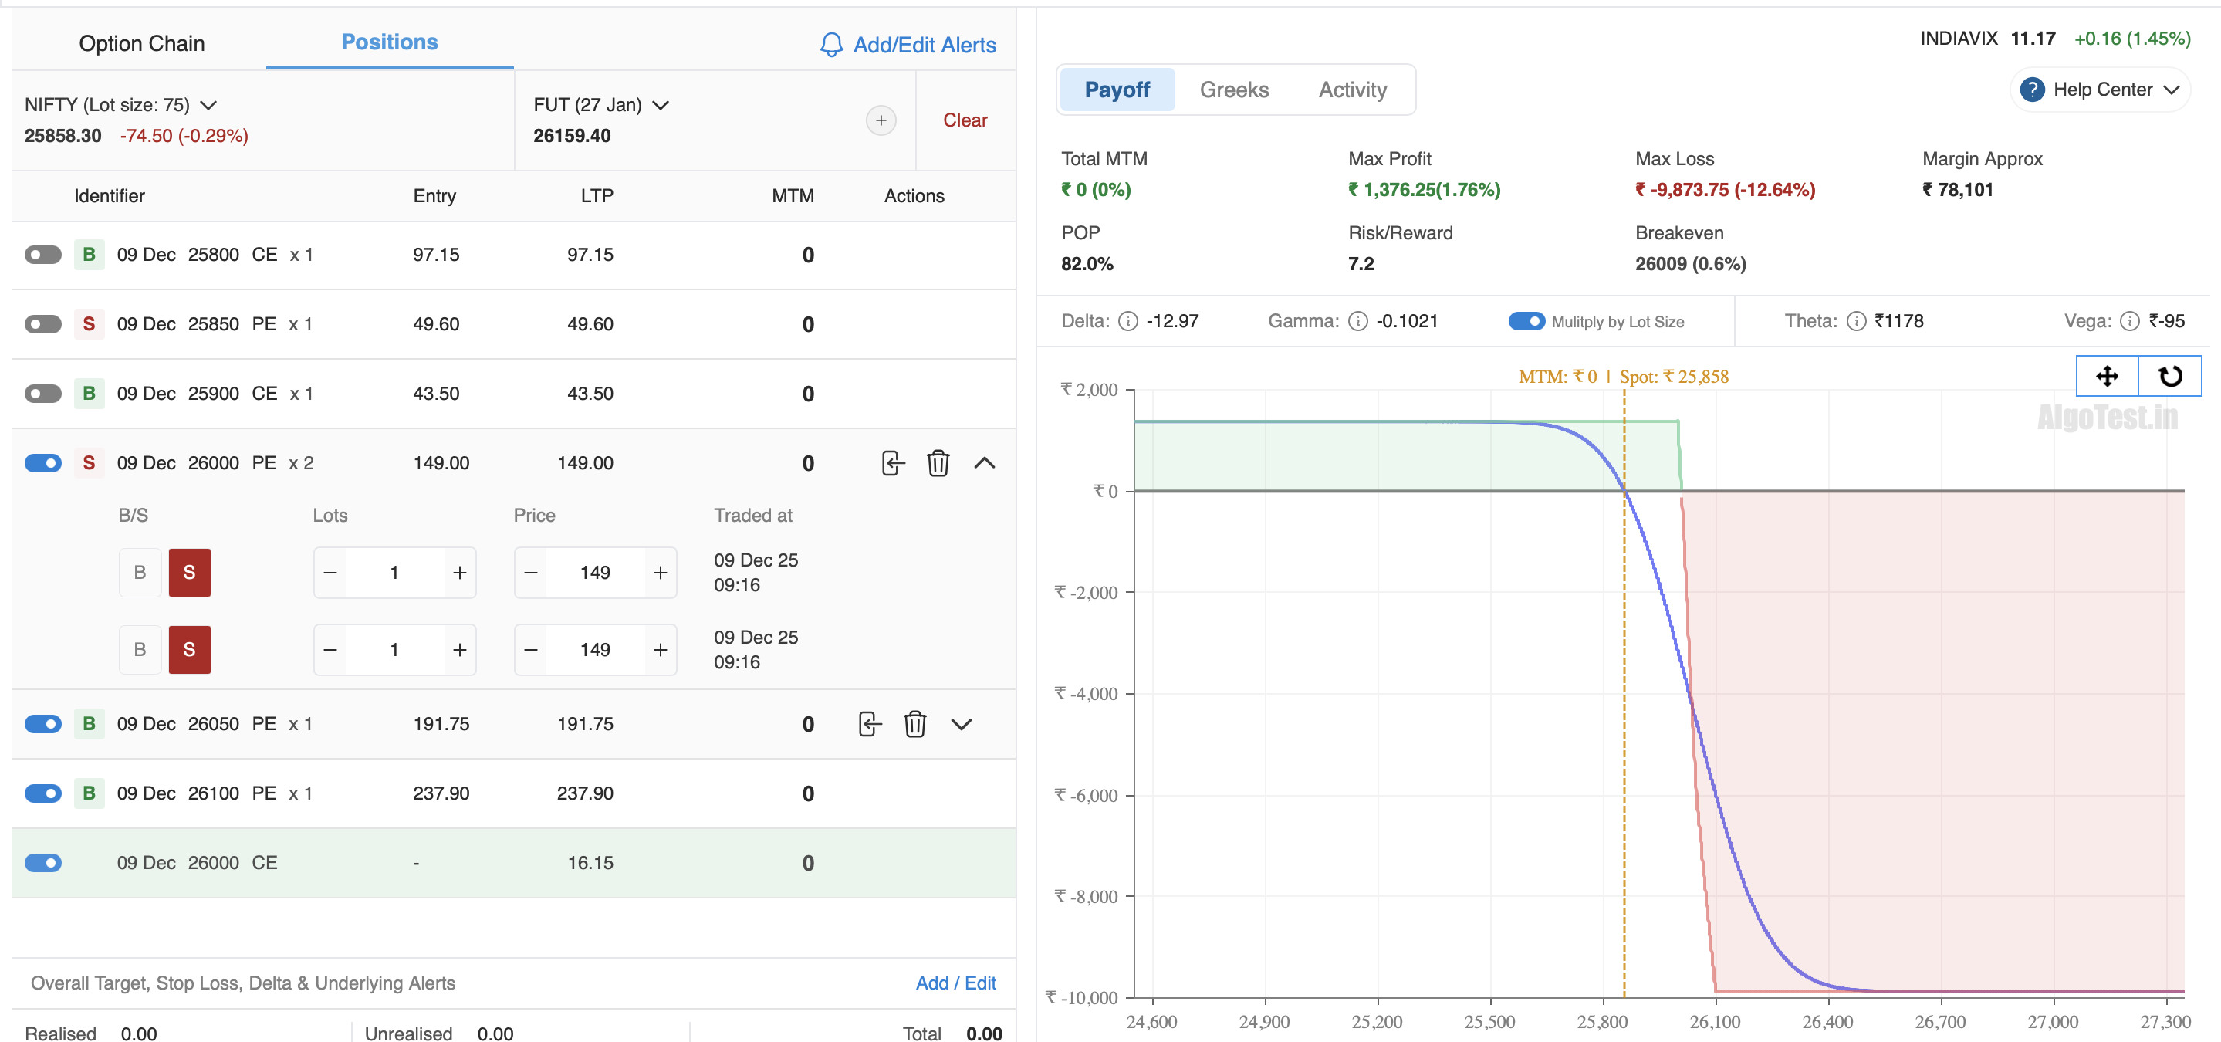2221x1042 pixels.
Task: Increase lots on first 26000 PE leg
Action: pos(459,573)
